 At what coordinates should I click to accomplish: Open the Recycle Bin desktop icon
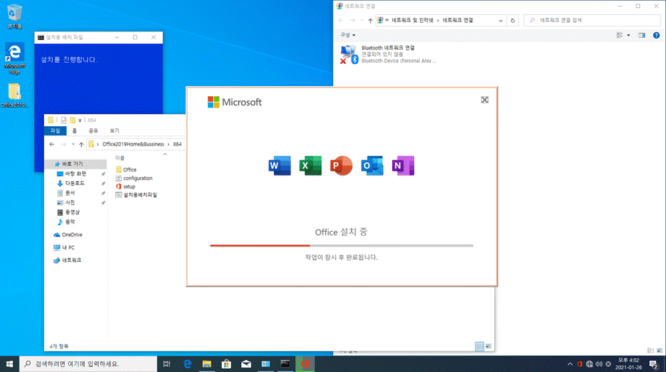[x=15, y=17]
